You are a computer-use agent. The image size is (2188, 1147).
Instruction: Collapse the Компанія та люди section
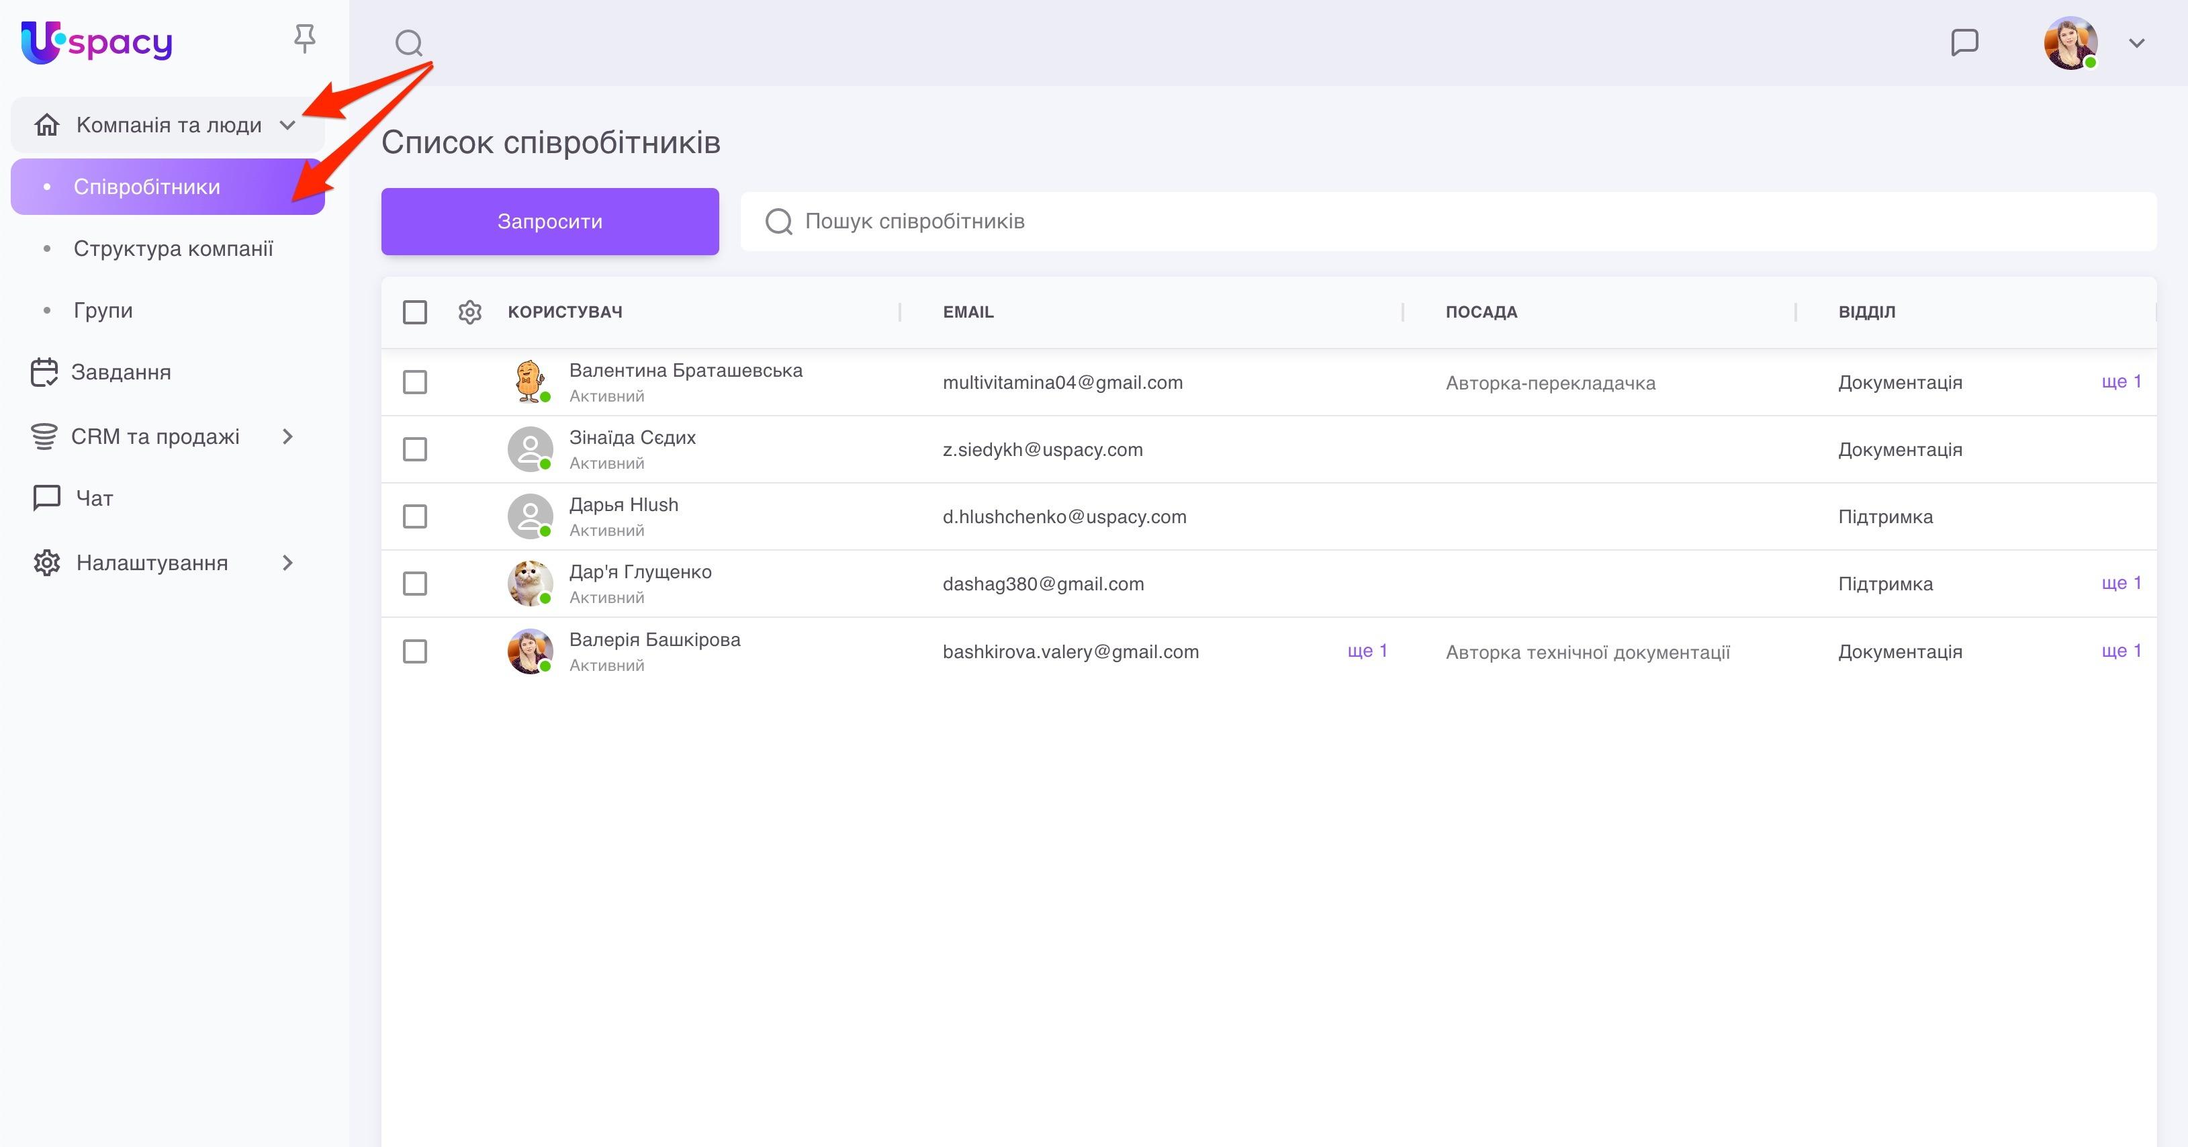point(287,126)
